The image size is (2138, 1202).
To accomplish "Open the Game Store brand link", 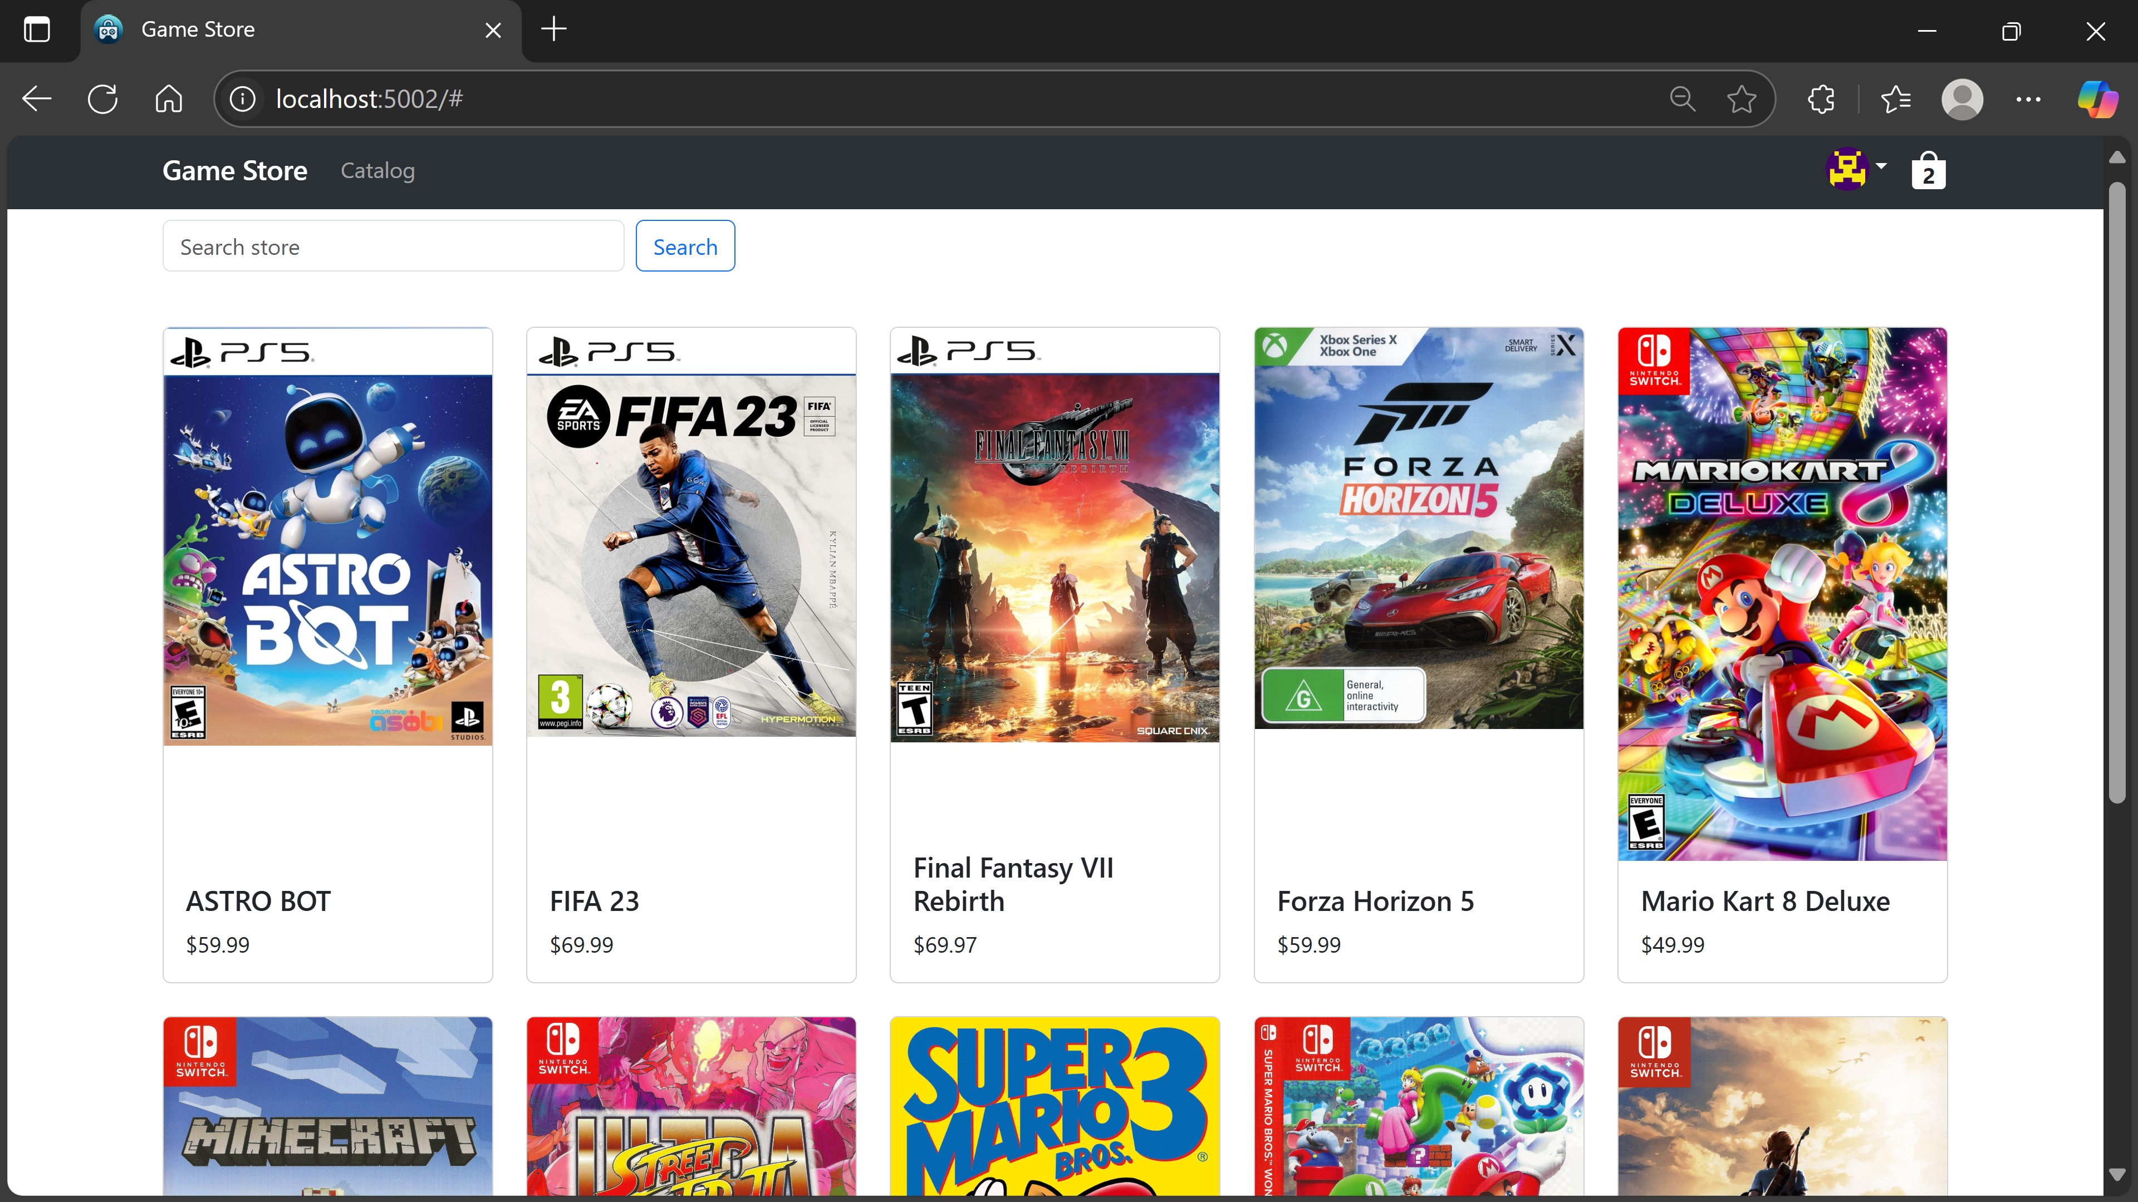I will pyautogui.click(x=235, y=171).
